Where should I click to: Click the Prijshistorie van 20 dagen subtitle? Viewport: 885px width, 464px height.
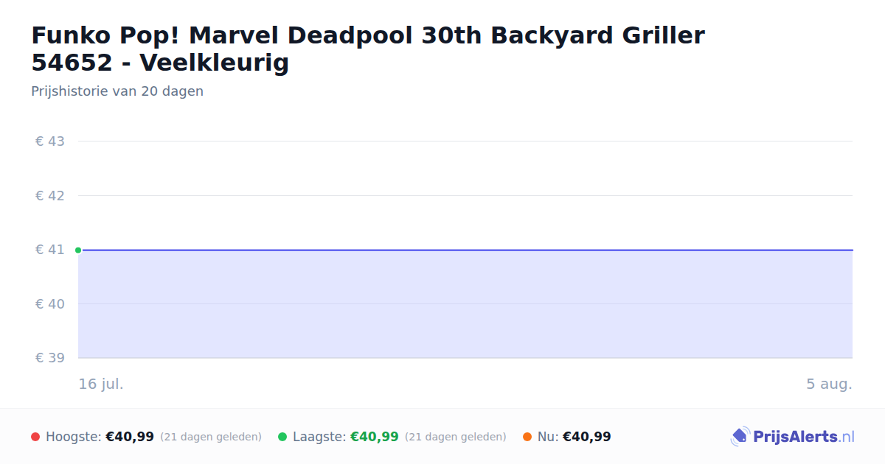(117, 91)
